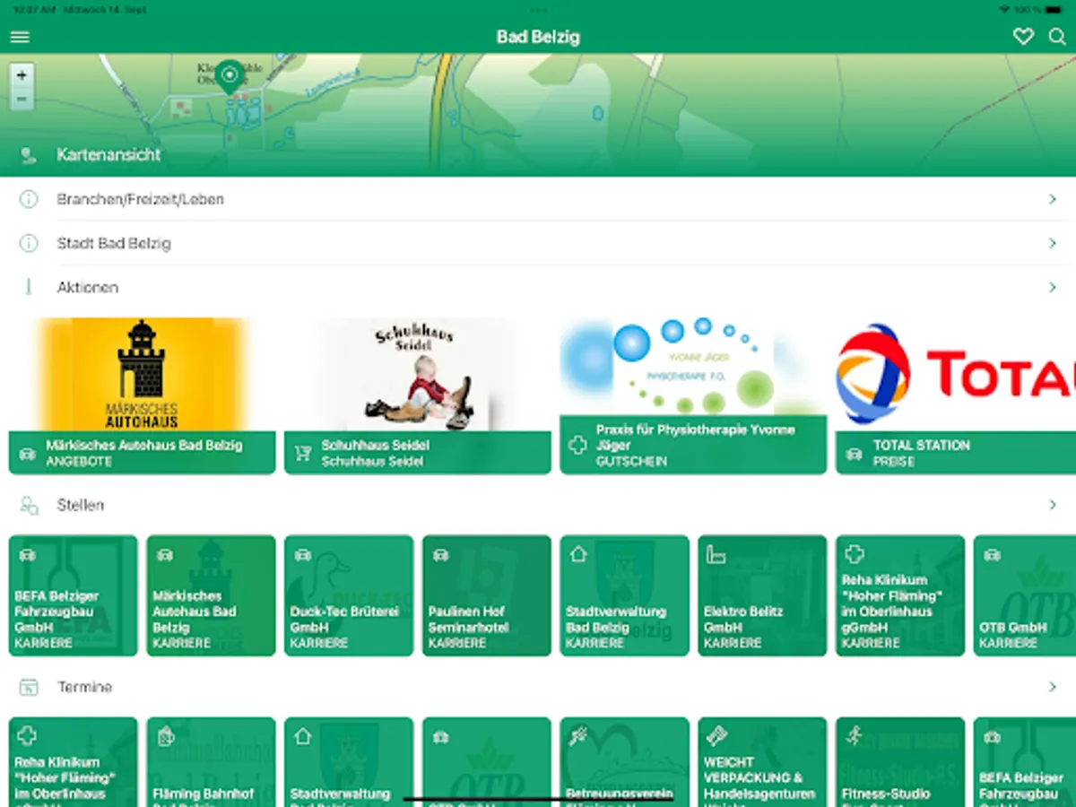This screenshot has width=1076, height=807.
Task: Open Stadtverwaltung Bad Belzig Karriere card
Action: (625, 595)
